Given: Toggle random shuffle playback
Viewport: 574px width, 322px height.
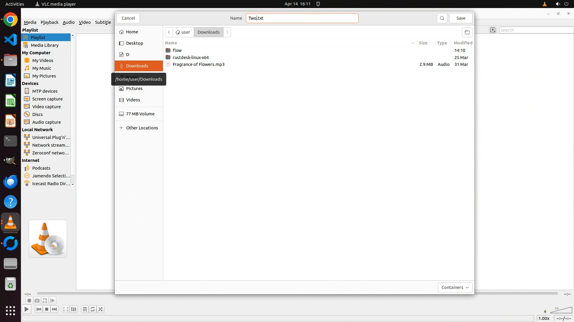Looking at the screenshot, I should (101, 309).
